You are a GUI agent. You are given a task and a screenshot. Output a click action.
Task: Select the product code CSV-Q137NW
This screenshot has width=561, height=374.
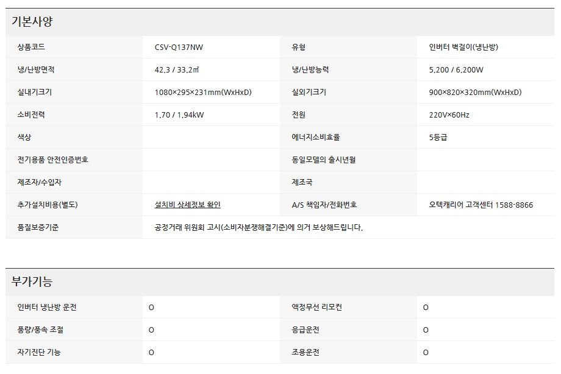coord(183,48)
